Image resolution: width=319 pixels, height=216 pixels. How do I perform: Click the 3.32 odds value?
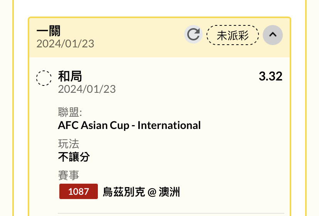click(270, 76)
